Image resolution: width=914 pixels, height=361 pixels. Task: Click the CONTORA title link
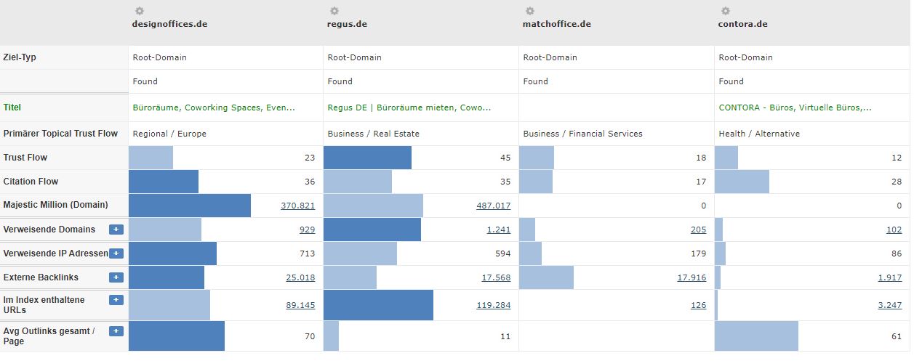(x=795, y=108)
